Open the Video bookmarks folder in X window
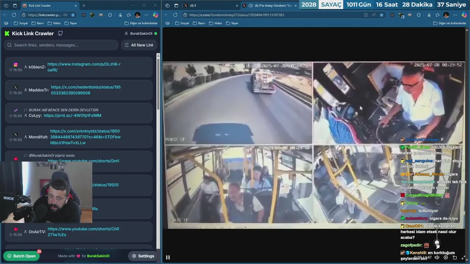This screenshot has height=264, width=470. click(216, 23)
